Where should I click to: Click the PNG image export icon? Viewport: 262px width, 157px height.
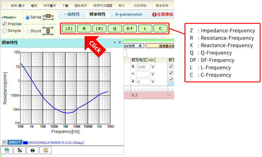(46, 150)
